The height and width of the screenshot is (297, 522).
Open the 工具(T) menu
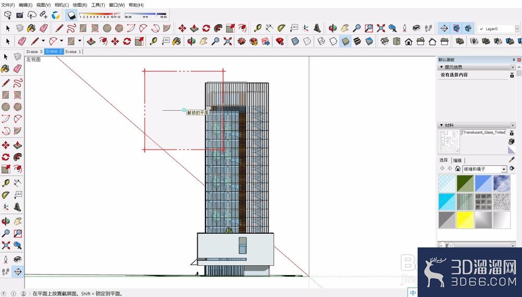(x=98, y=5)
